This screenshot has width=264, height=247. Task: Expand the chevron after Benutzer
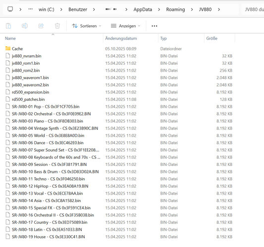94,9
